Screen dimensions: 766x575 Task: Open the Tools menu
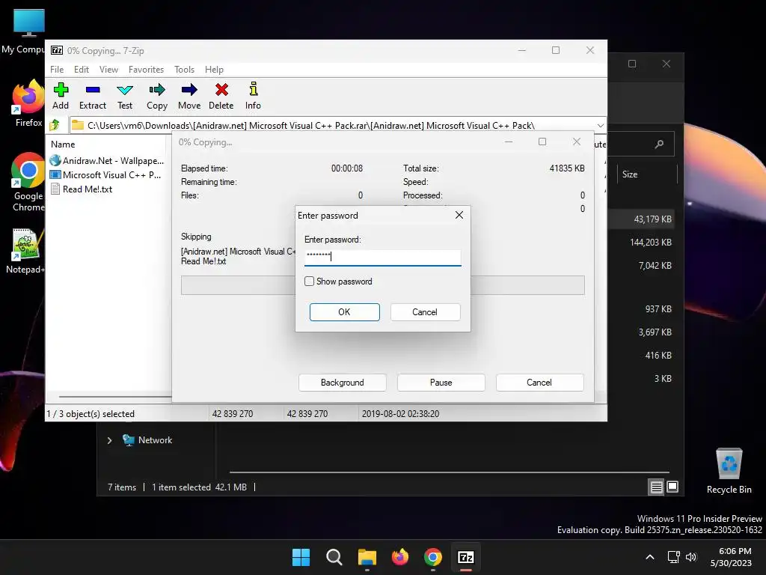coord(184,70)
